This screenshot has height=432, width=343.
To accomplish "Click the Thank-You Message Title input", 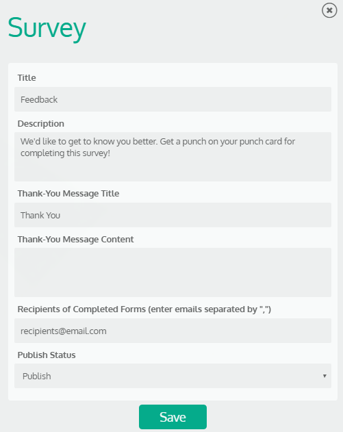I will coord(173,215).
